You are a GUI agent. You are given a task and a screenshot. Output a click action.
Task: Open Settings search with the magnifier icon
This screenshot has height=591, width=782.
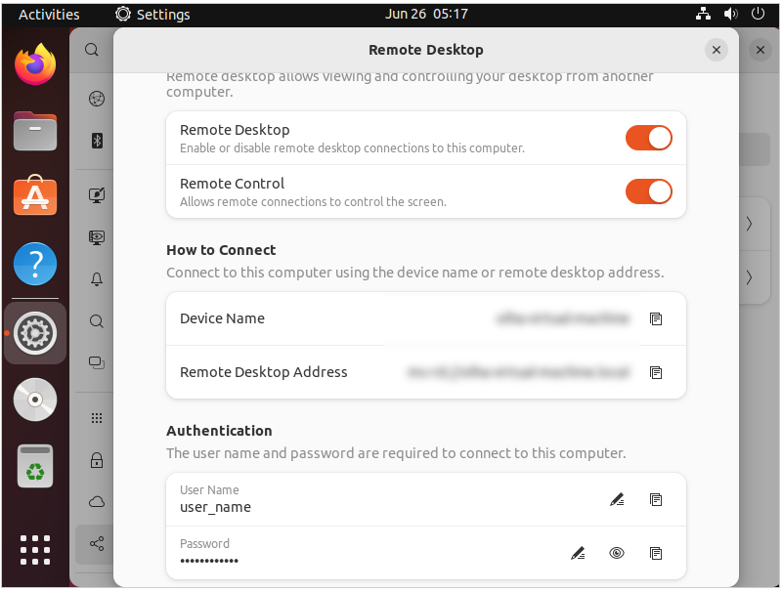click(91, 50)
